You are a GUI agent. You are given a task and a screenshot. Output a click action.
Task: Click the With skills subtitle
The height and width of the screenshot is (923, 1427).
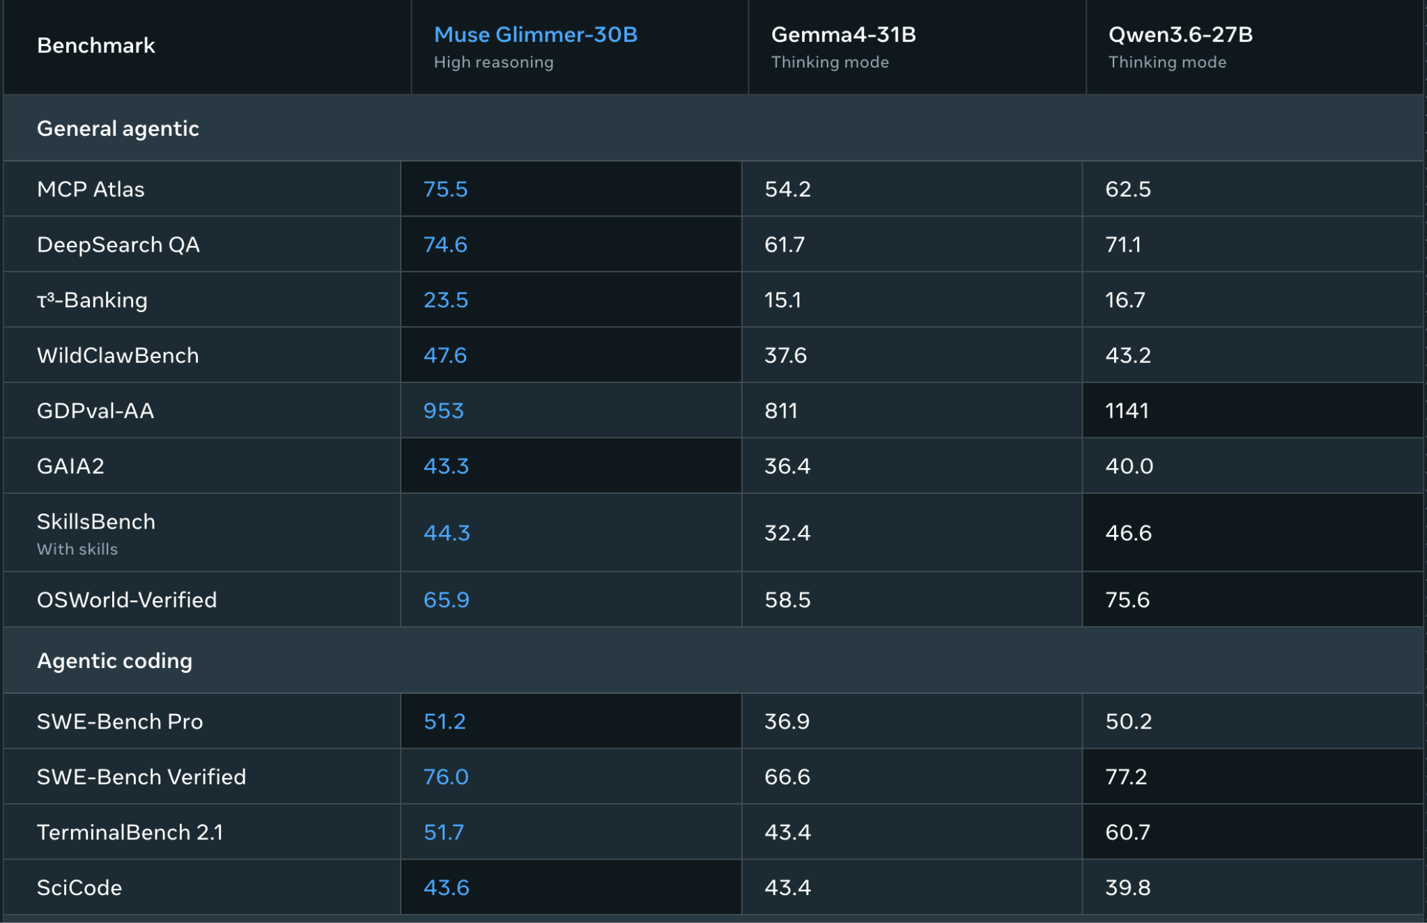pyautogui.click(x=77, y=549)
